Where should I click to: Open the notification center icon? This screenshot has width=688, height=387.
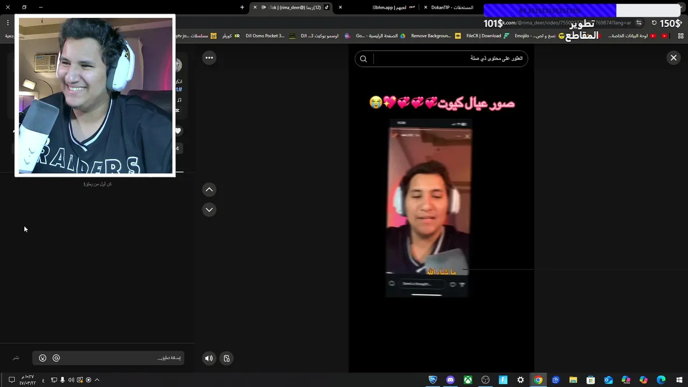coord(11,380)
